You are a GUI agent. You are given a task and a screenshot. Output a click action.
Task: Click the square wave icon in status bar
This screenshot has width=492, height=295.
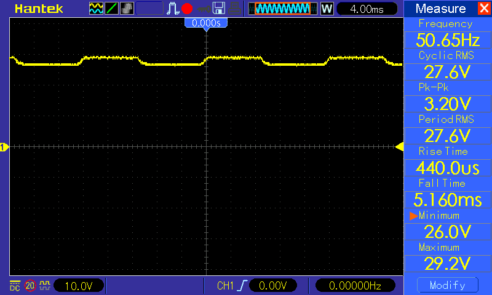[x=45, y=285]
